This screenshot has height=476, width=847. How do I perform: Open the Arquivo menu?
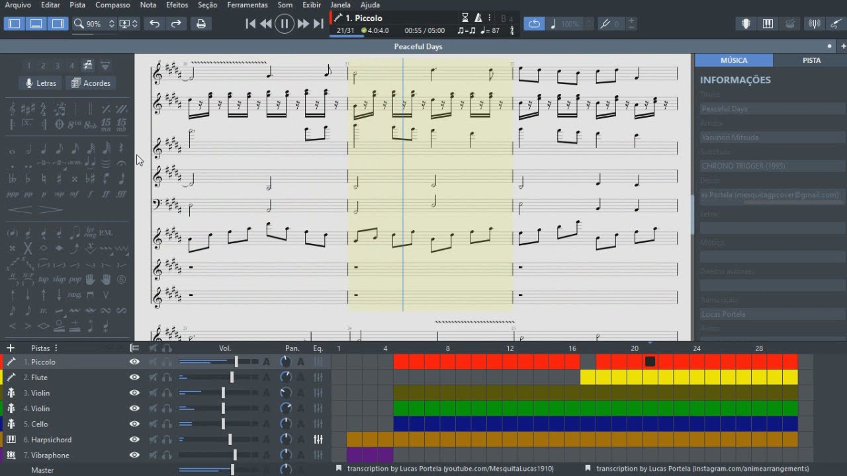[x=18, y=5]
